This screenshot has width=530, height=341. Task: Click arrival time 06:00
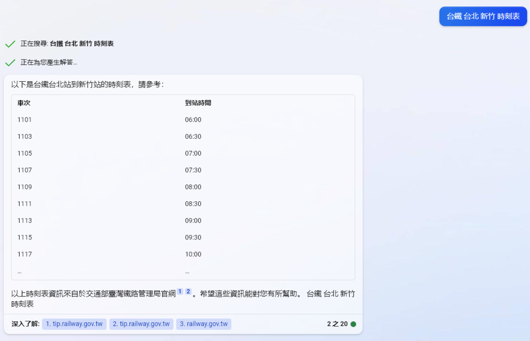point(193,120)
